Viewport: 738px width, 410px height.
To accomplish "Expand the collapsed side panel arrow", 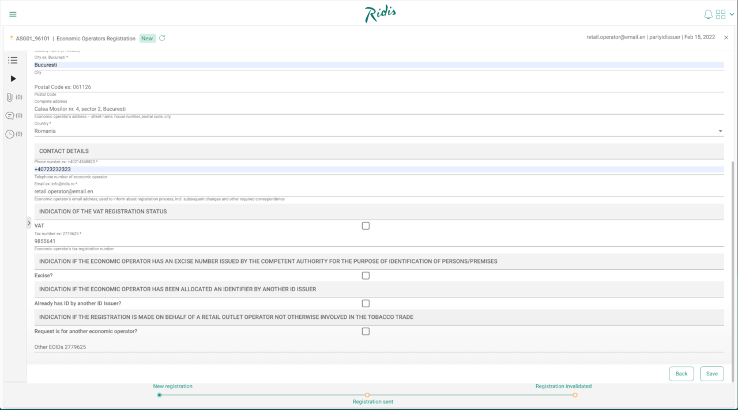I will click(x=29, y=222).
